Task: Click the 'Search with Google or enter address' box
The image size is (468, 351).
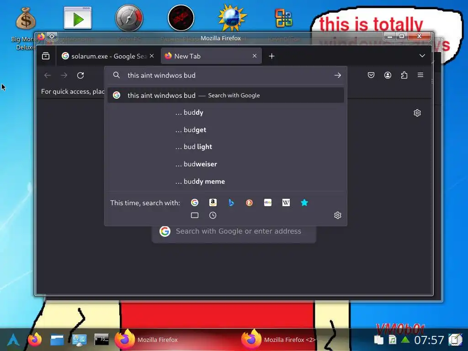Action: pos(234,231)
